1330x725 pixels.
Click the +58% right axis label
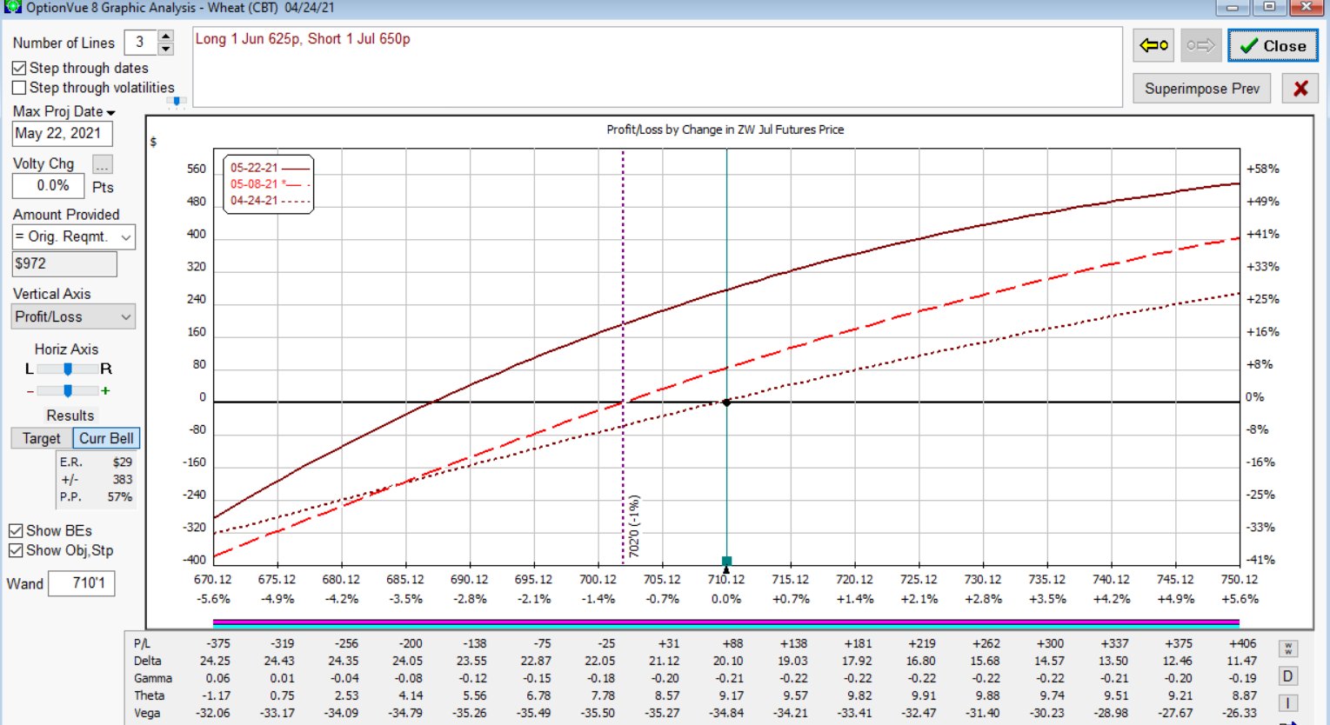click(x=1262, y=169)
